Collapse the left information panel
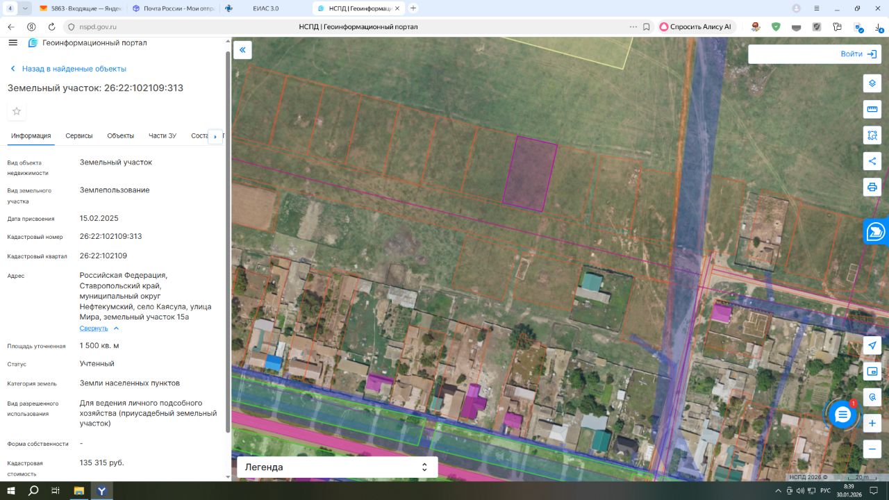889x500 pixels. (x=242, y=50)
